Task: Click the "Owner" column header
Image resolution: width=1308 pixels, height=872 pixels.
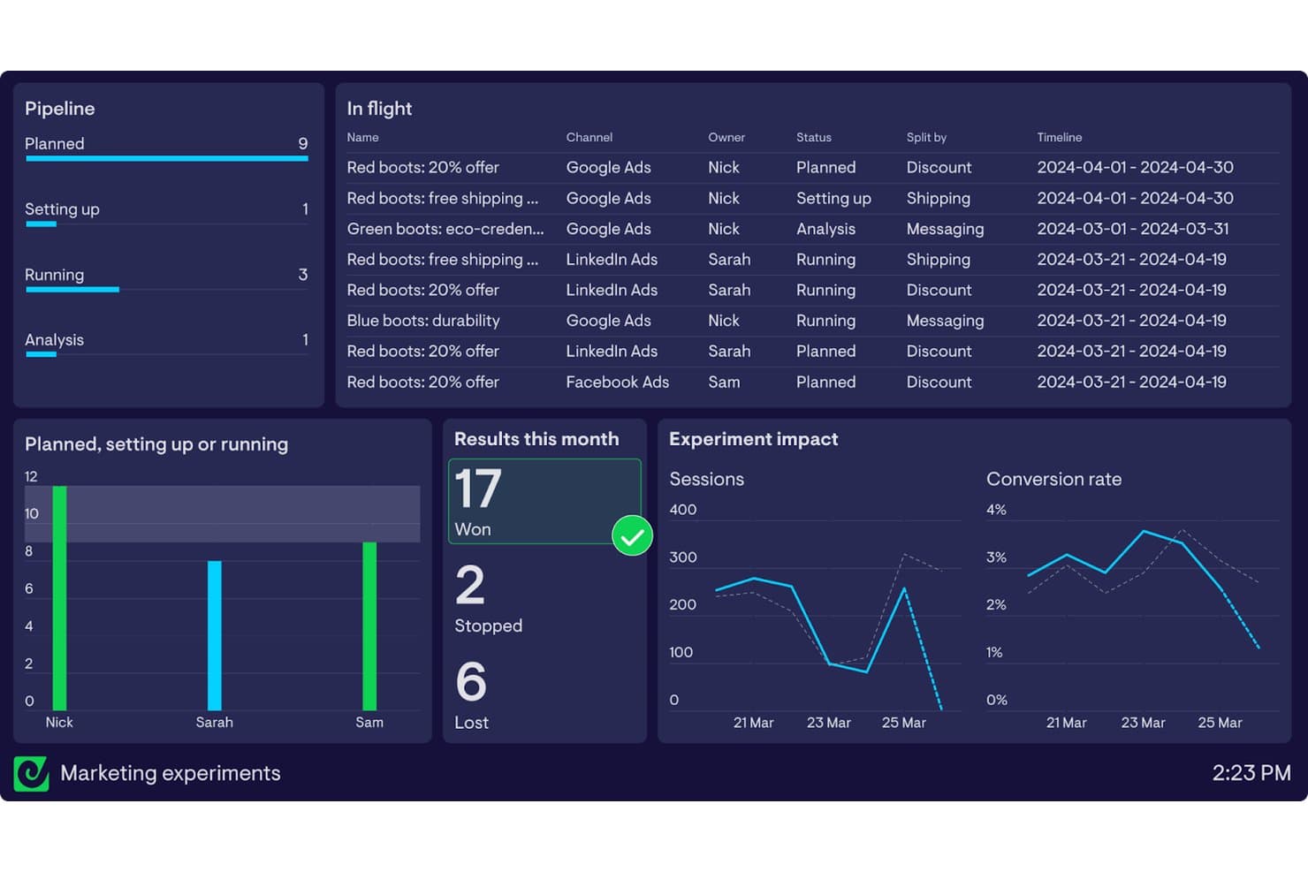Action: point(726,137)
